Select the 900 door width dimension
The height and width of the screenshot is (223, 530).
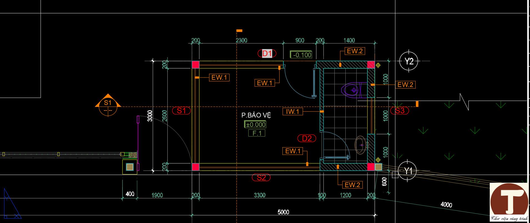pos(300,40)
